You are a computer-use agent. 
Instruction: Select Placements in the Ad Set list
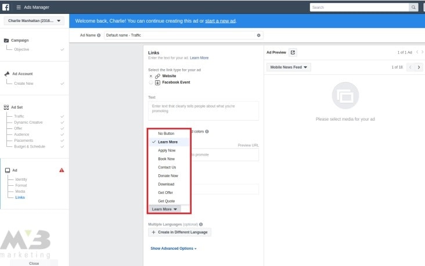tap(24, 141)
